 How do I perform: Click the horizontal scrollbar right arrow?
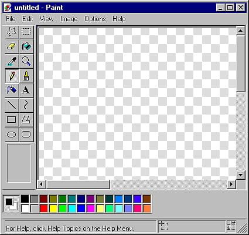click(x=231, y=184)
